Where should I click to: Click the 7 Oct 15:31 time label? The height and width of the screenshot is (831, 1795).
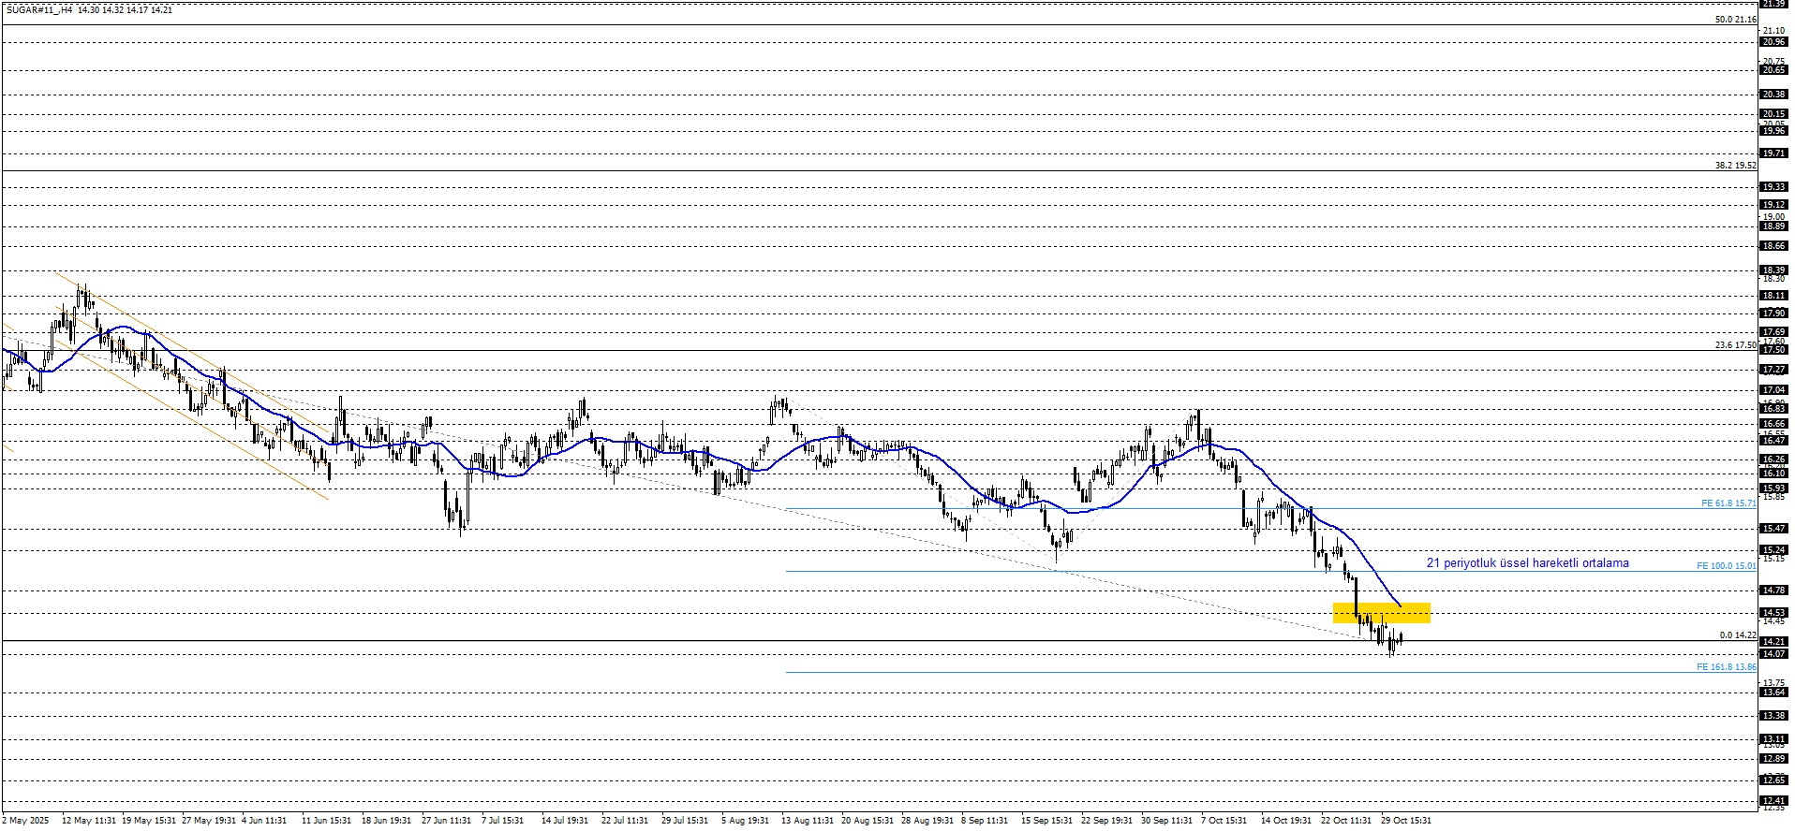[x=1224, y=821]
